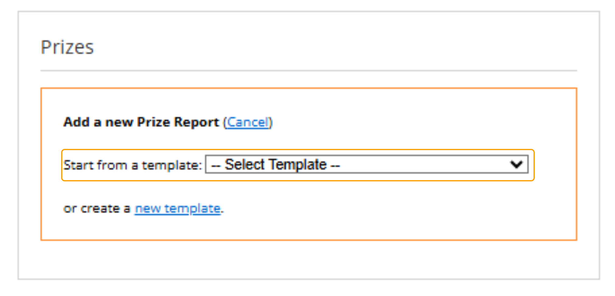Viewport: 615px width, 296px height.
Task: Click the '-- Select Template --' placeholder text
Action: [x=275, y=165]
